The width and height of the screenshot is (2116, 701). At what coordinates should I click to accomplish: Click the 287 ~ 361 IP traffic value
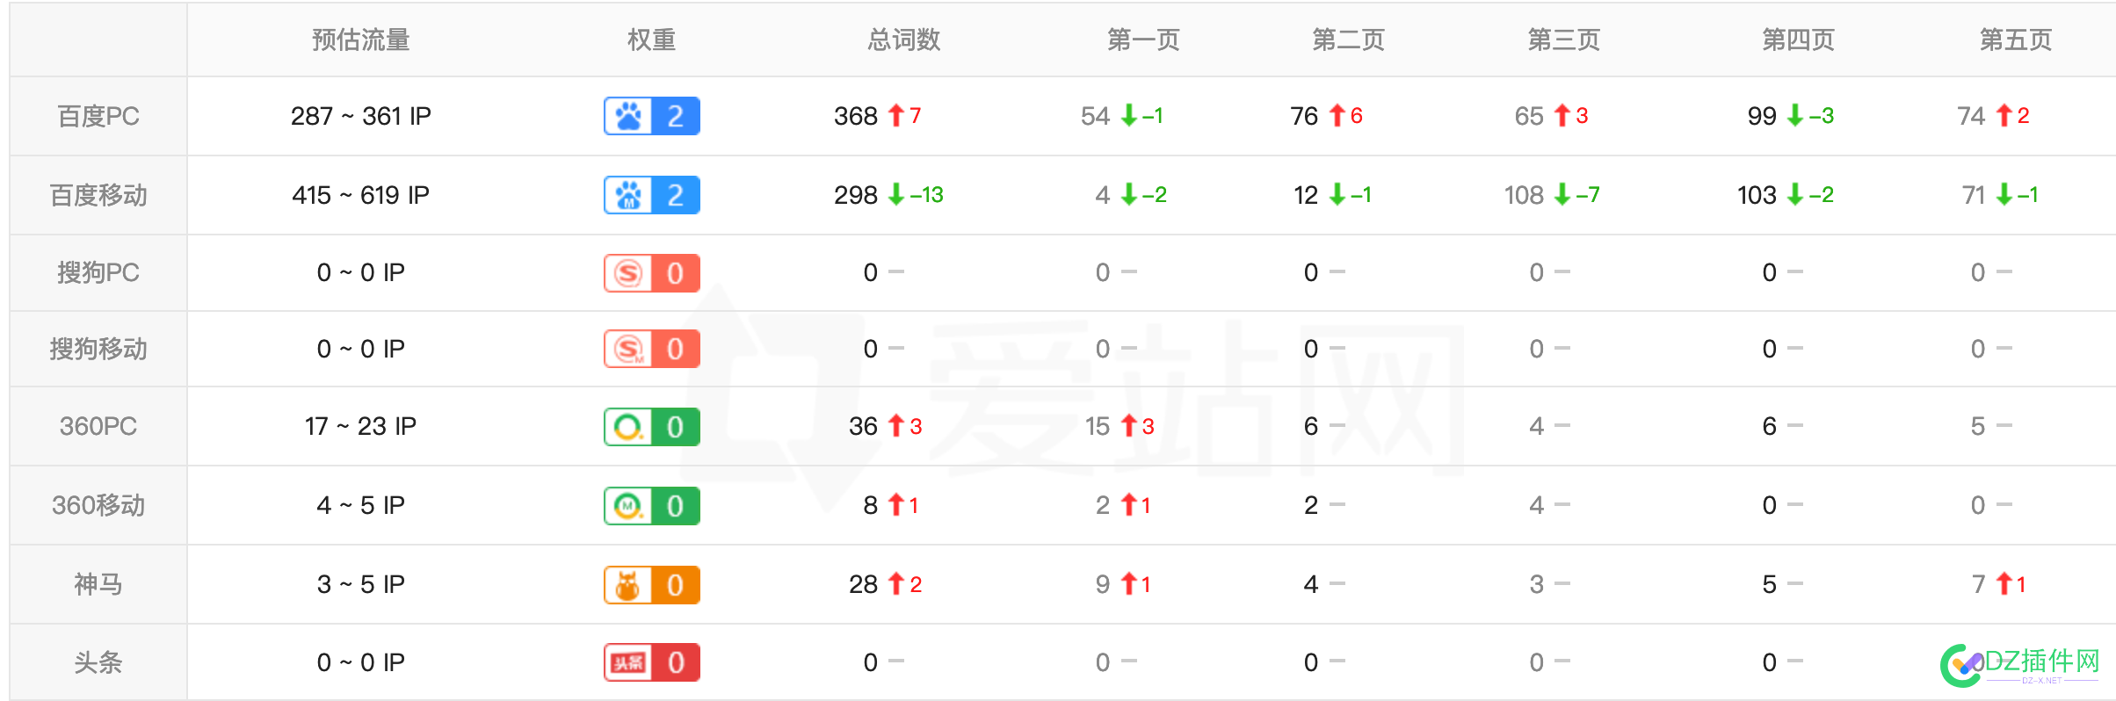click(361, 116)
